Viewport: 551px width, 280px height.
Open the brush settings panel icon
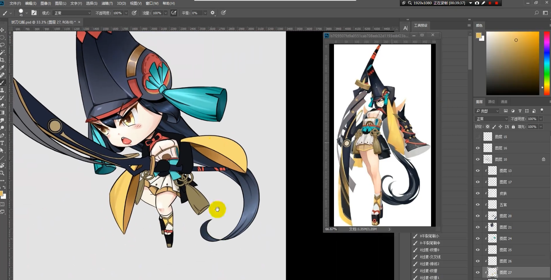click(34, 13)
